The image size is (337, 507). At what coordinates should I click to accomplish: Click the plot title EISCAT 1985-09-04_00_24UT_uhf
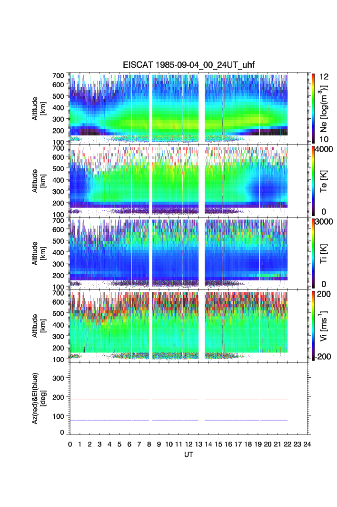(189, 65)
